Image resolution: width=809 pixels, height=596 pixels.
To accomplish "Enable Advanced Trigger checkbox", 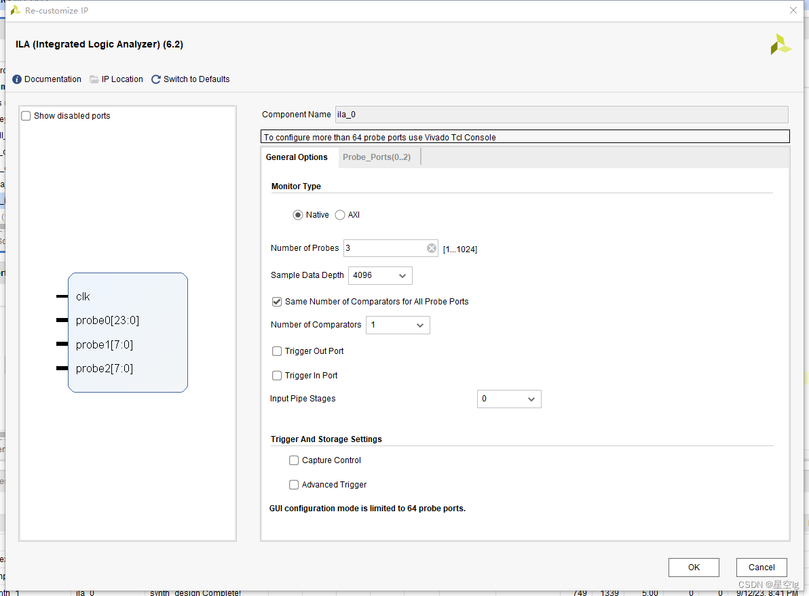I will (x=294, y=485).
